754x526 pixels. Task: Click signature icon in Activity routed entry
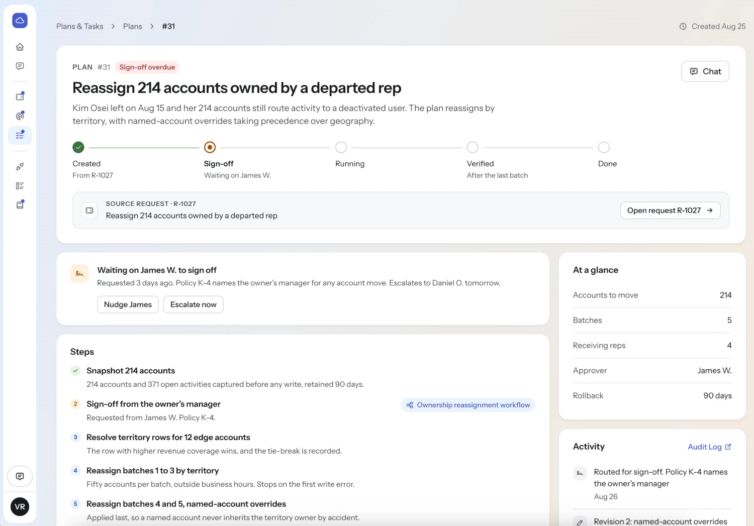click(580, 473)
